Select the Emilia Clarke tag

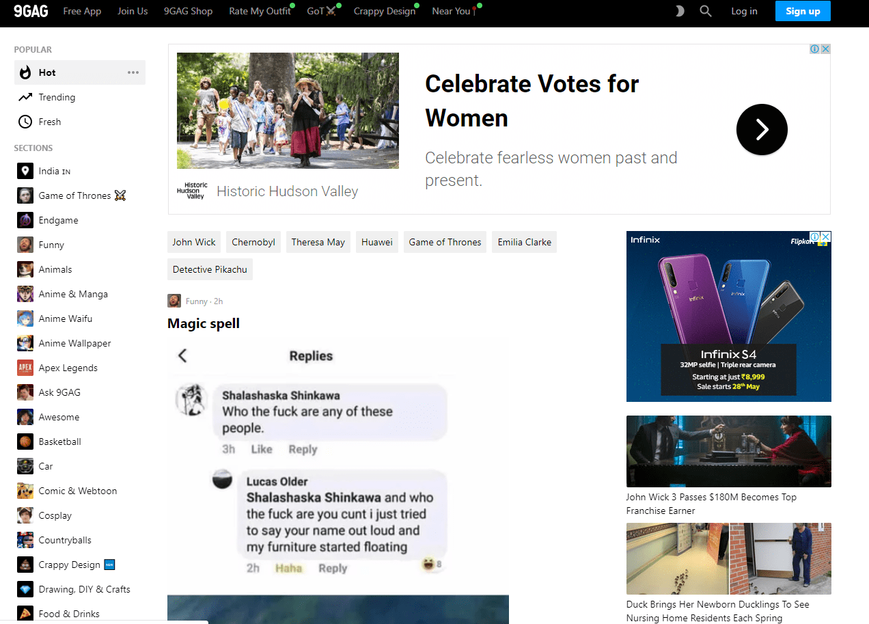(525, 242)
